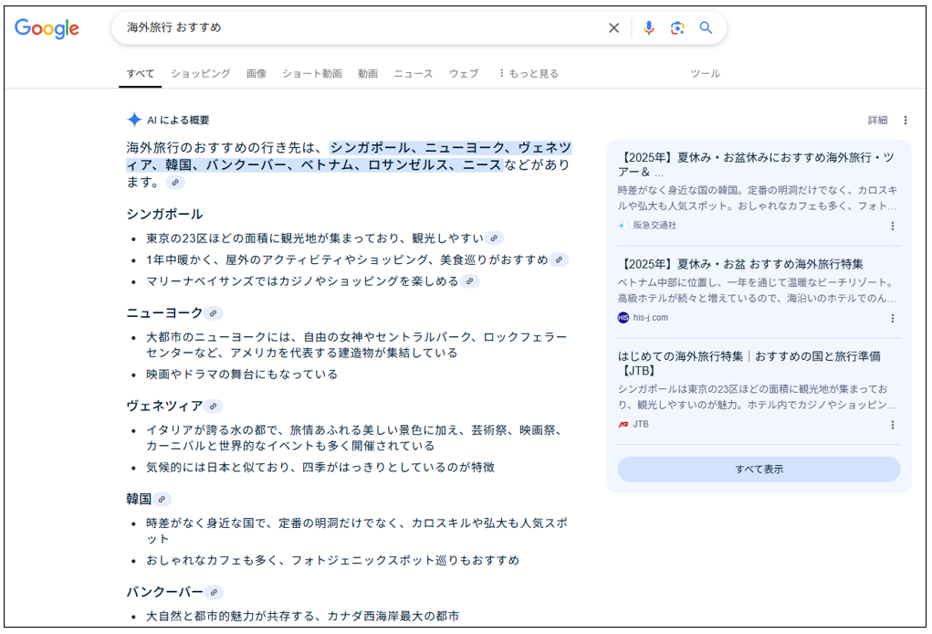The height and width of the screenshot is (634, 932).
Task: Open link icon beside バンクーバー heading
Action: tap(214, 592)
